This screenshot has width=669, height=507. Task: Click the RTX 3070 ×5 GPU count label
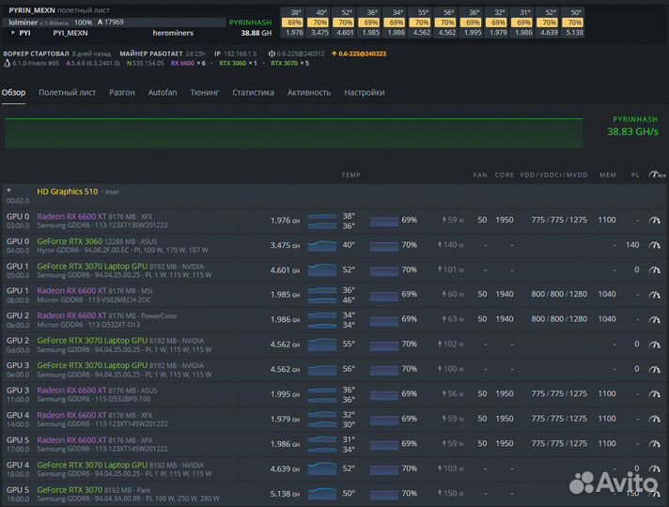point(289,63)
